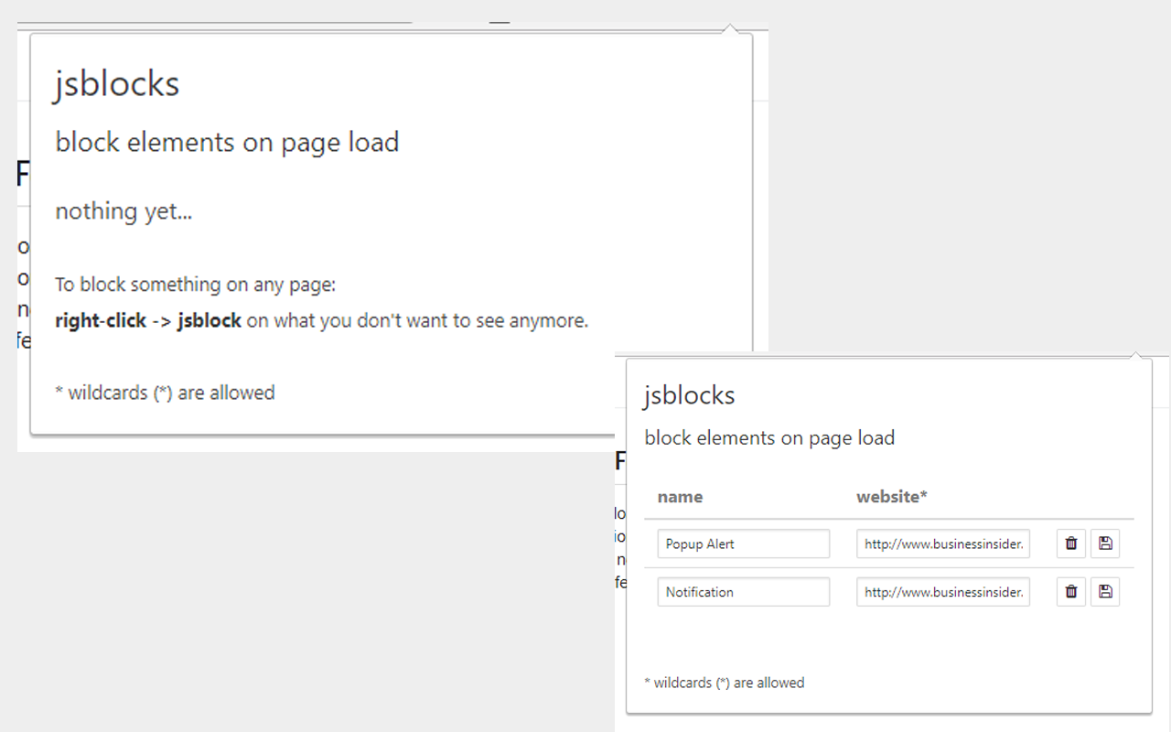Click the second website URL input
Viewport: 1171px width, 732px height.
pyautogui.click(x=942, y=592)
